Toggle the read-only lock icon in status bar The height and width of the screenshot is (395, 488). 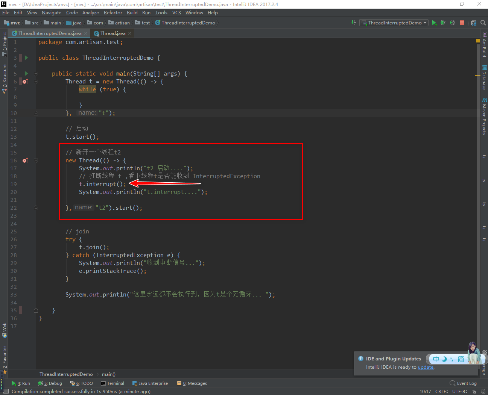(x=474, y=392)
